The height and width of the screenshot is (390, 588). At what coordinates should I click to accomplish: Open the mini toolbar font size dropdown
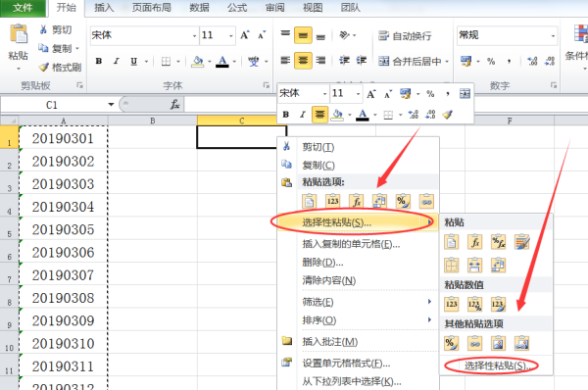[358, 93]
